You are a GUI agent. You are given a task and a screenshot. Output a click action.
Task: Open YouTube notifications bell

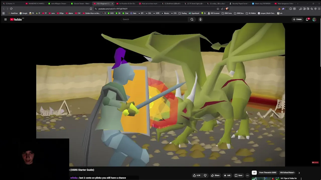[x=307, y=19]
